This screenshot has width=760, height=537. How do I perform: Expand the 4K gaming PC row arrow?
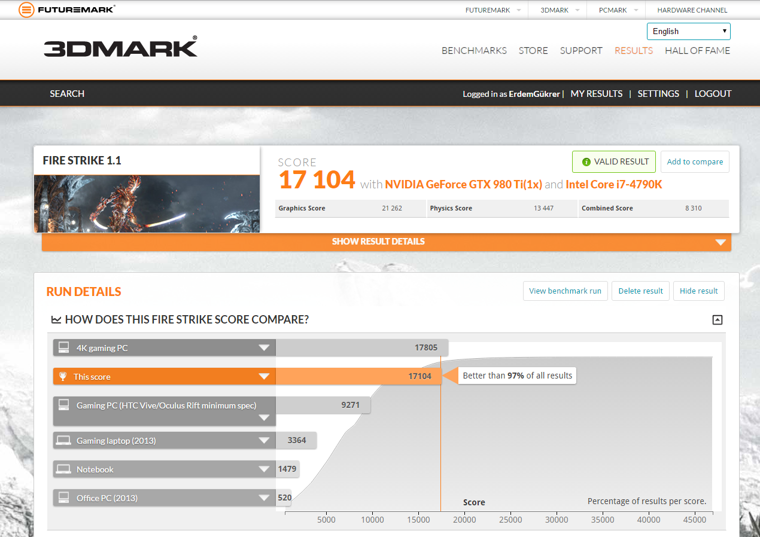tap(264, 348)
